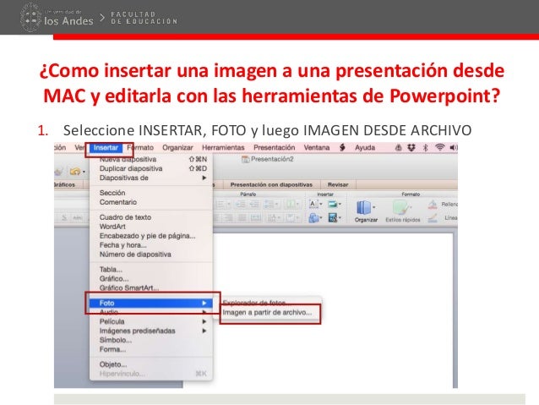Choose Gráfico... from the menu

(x=151, y=279)
